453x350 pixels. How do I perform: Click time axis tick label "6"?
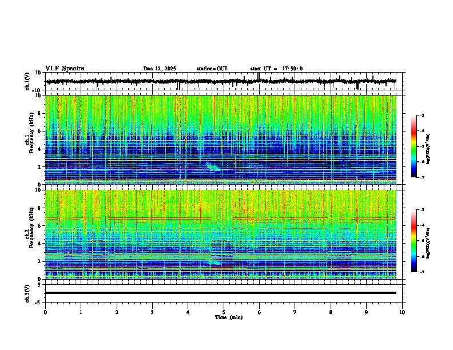pos(259,312)
